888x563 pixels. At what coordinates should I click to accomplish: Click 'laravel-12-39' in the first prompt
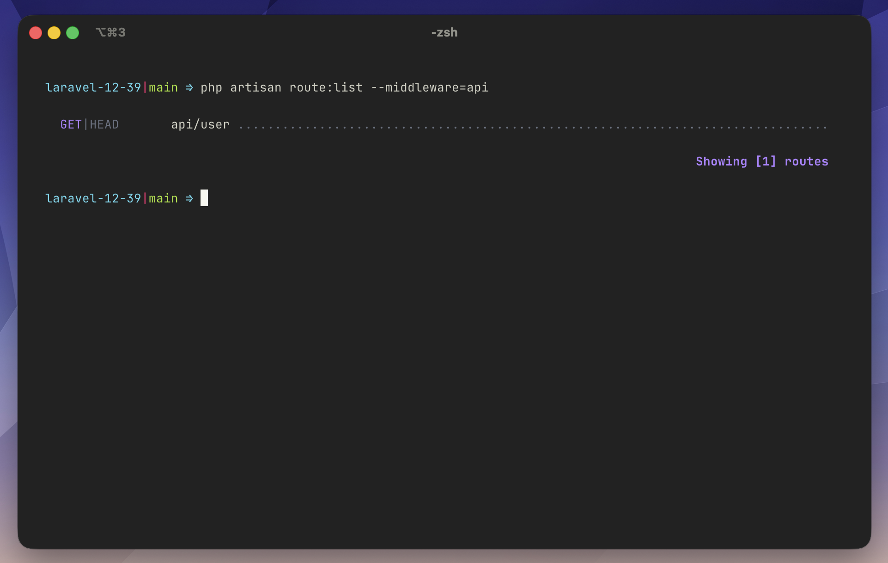(x=93, y=87)
